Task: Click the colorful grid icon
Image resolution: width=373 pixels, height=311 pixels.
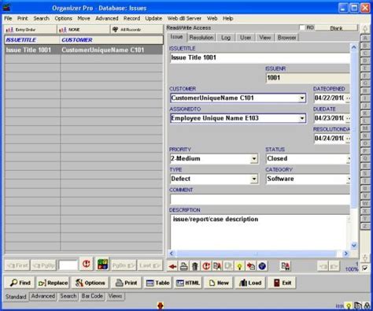Action: pyautogui.click(x=102, y=264)
